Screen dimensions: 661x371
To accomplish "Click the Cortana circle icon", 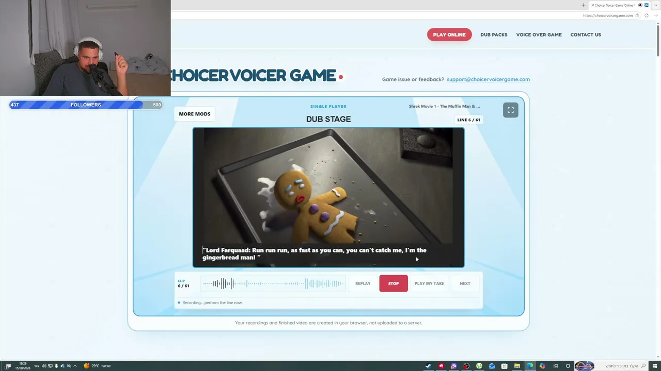I will coord(568,366).
